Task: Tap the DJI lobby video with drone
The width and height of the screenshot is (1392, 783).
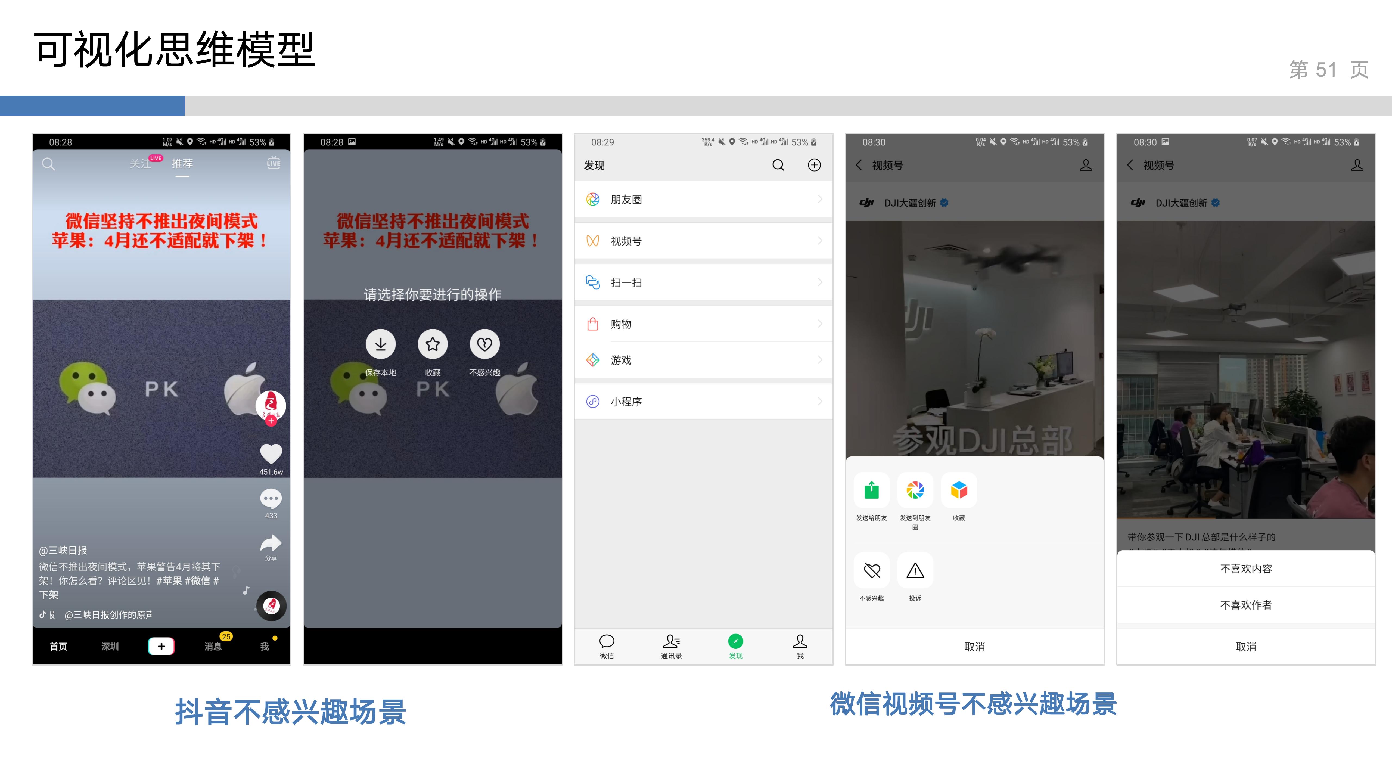Action: tap(975, 339)
